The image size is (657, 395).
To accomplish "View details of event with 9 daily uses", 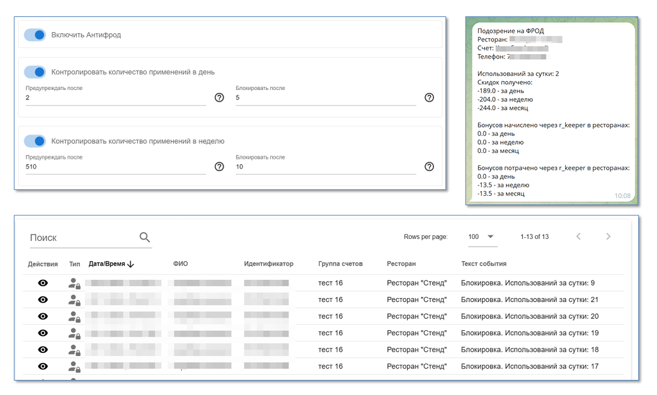I will click(43, 283).
